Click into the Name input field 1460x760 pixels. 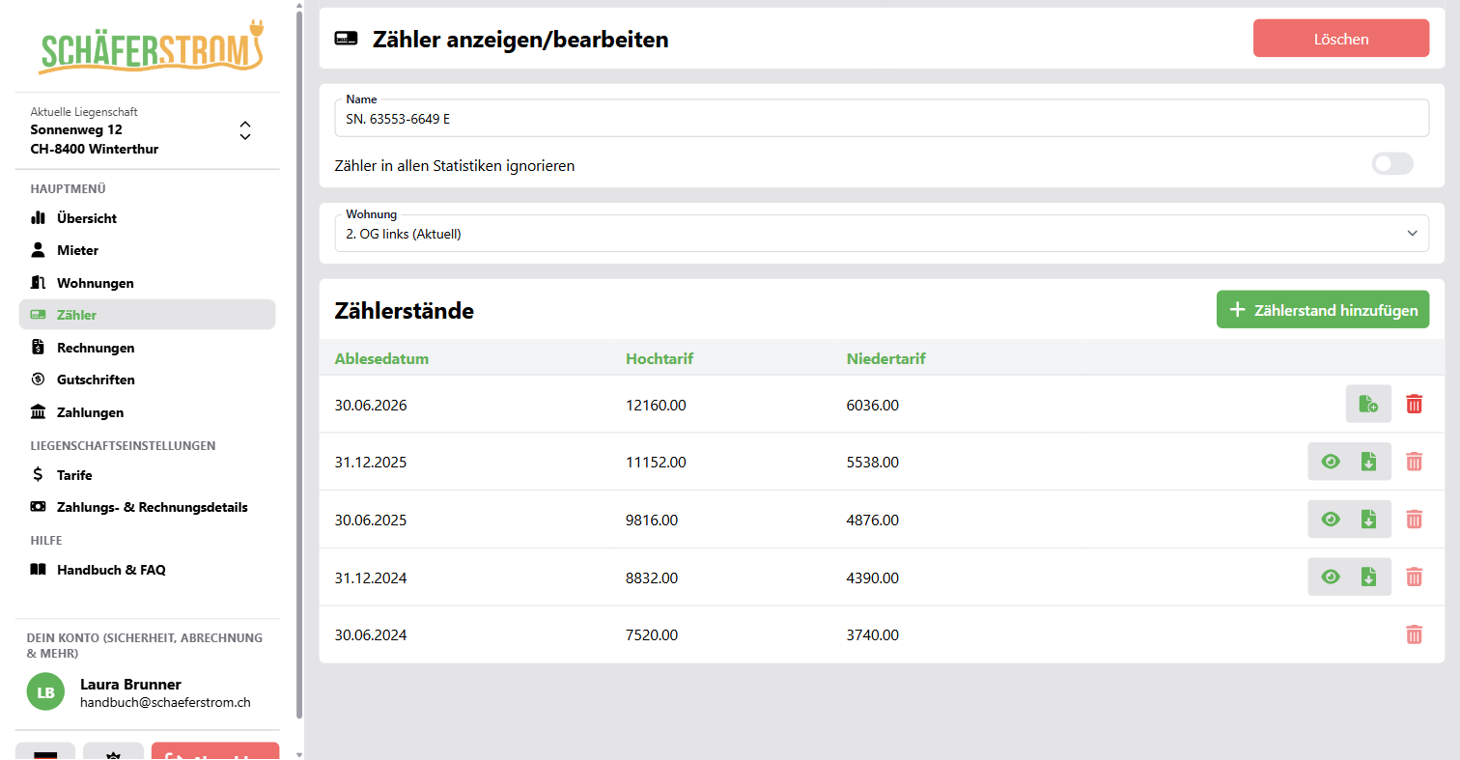(x=882, y=118)
